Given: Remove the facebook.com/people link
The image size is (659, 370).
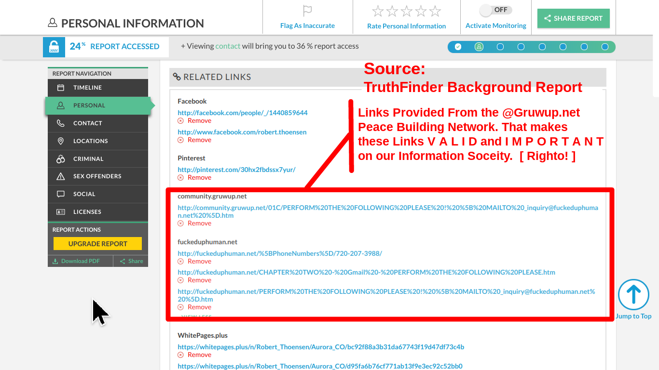Looking at the screenshot, I should pyautogui.click(x=194, y=121).
